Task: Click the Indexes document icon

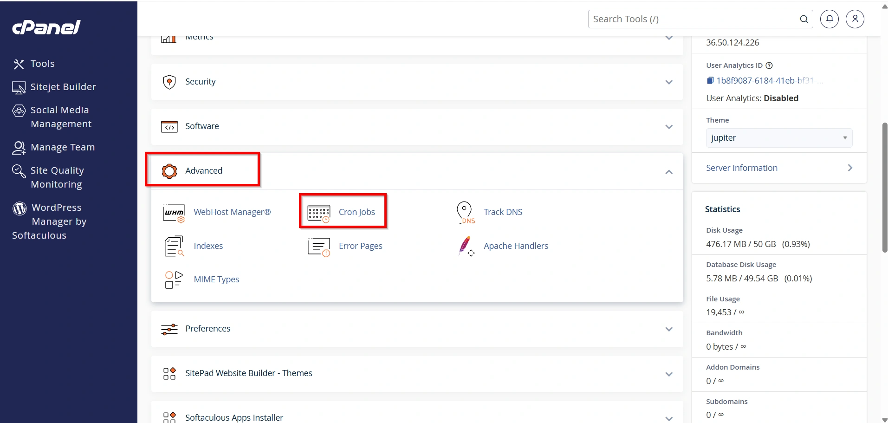Action: pyautogui.click(x=174, y=247)
